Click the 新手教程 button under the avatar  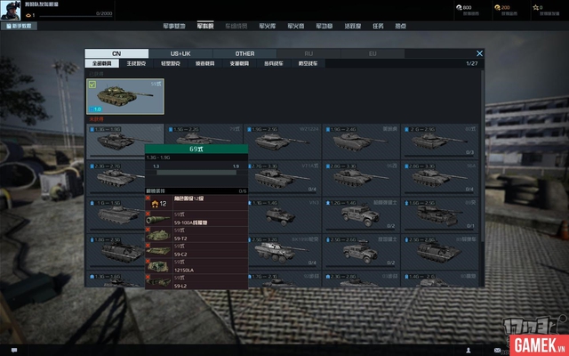[x=19, y=26]
